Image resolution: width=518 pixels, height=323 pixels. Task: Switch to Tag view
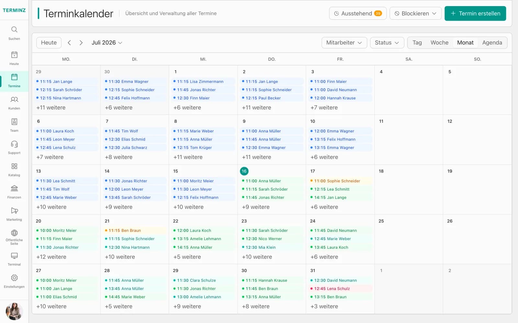point(417,43)
